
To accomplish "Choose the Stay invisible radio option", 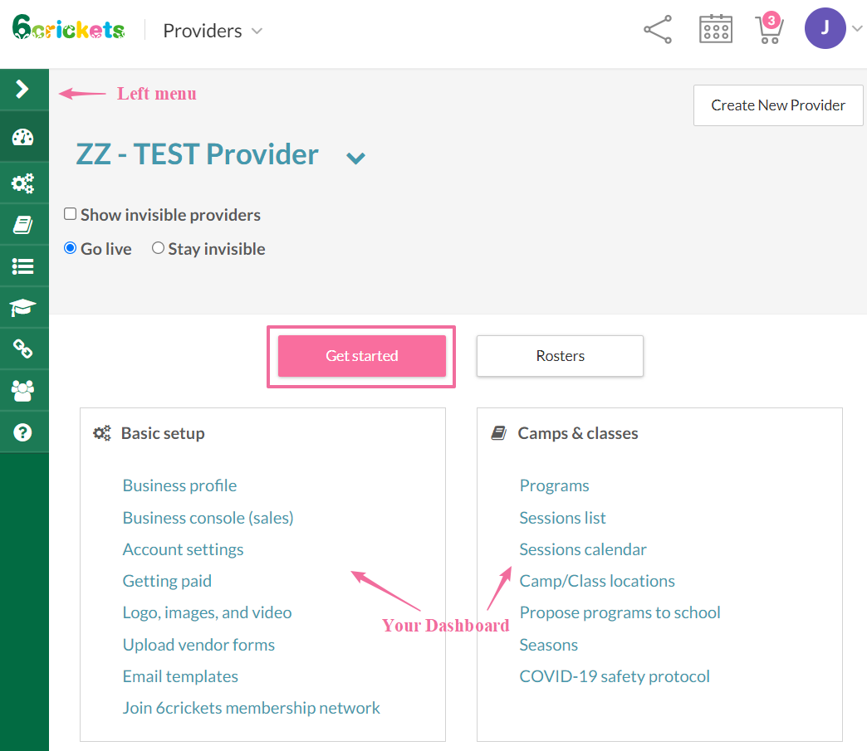I will point(158,248).
